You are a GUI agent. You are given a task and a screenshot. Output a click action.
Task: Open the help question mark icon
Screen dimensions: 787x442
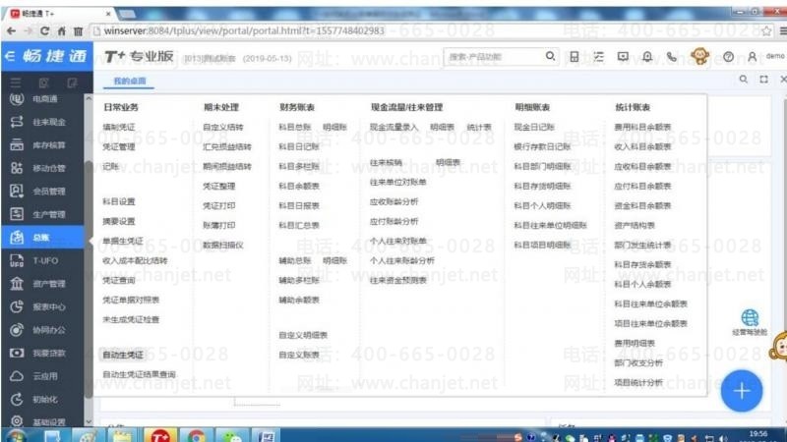[728, 57]
